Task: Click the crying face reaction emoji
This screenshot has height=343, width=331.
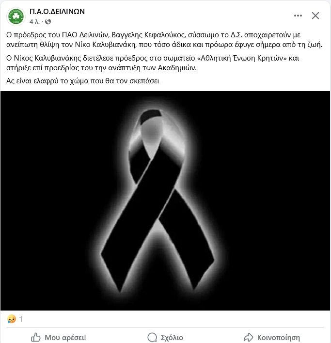Action: pos(11,319)
